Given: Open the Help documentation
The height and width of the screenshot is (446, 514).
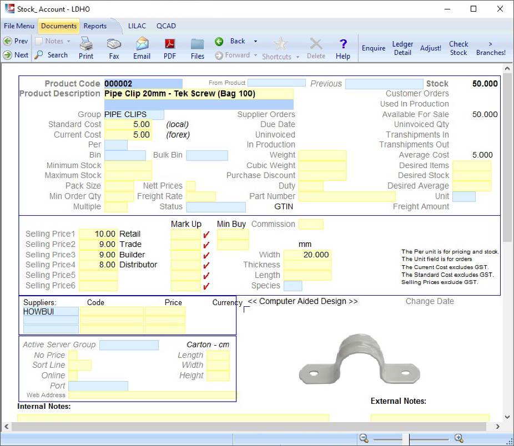Looking at the screenshot, I should click(343, 47).
